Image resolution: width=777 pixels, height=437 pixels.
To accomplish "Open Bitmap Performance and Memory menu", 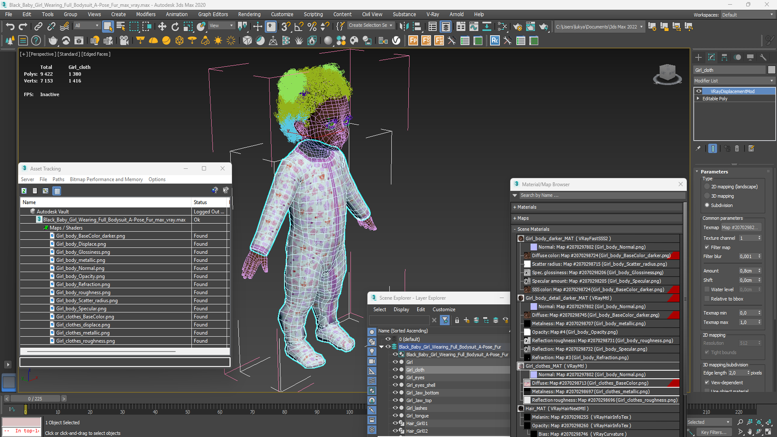I will [x=106, y=179].
